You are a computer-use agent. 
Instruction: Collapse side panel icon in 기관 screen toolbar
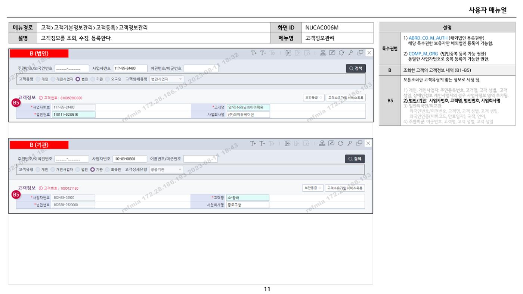coord(288,143)
